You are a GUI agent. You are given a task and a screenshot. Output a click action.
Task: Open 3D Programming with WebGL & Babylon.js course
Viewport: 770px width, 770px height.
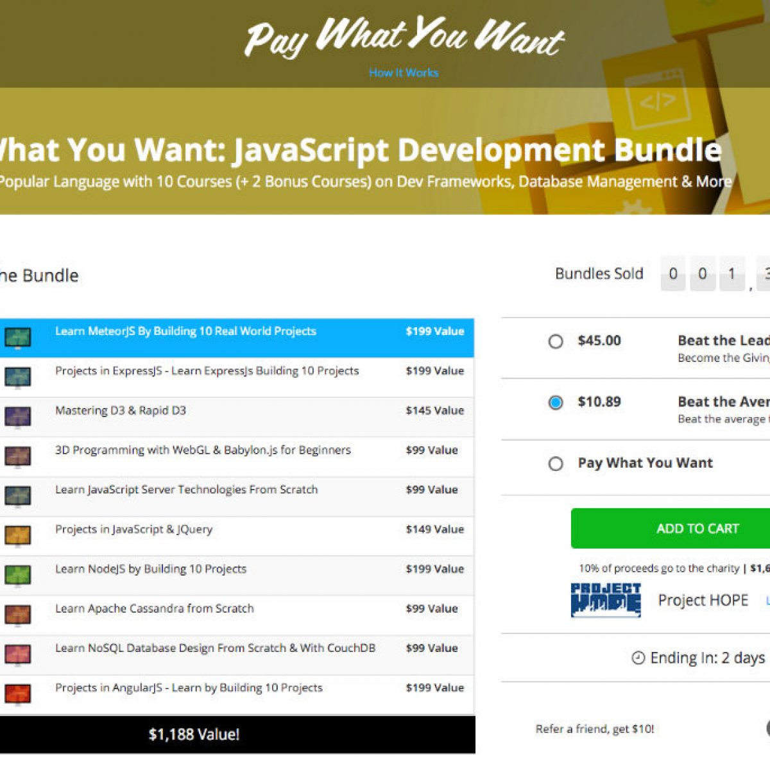click(203, 450)
